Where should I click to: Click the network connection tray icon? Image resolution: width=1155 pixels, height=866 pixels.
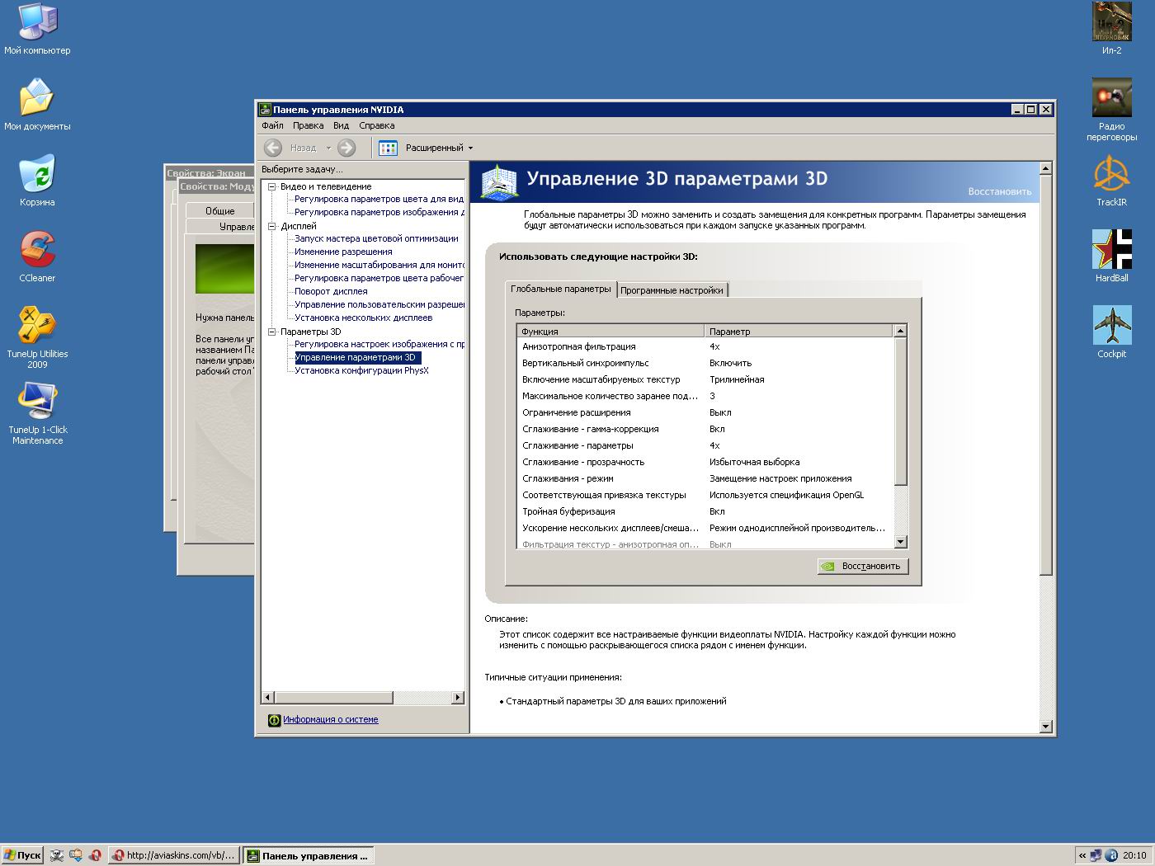tap(1096, 855)
